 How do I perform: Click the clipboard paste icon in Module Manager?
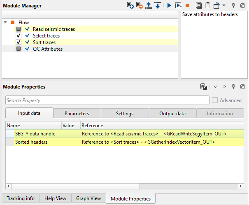[x=208, y=6]
